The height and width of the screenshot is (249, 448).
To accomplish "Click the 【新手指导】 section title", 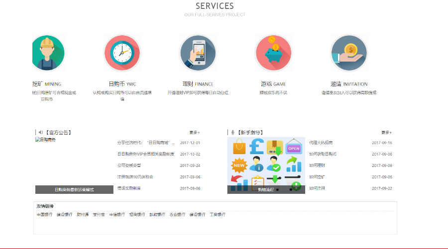I will (x=250, y=132).
